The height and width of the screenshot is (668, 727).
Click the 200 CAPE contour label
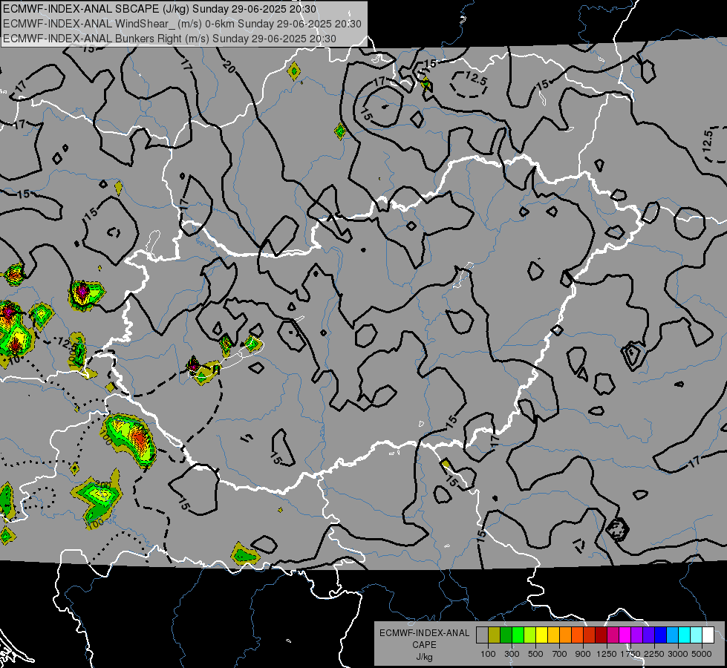(x=103, y=485)
